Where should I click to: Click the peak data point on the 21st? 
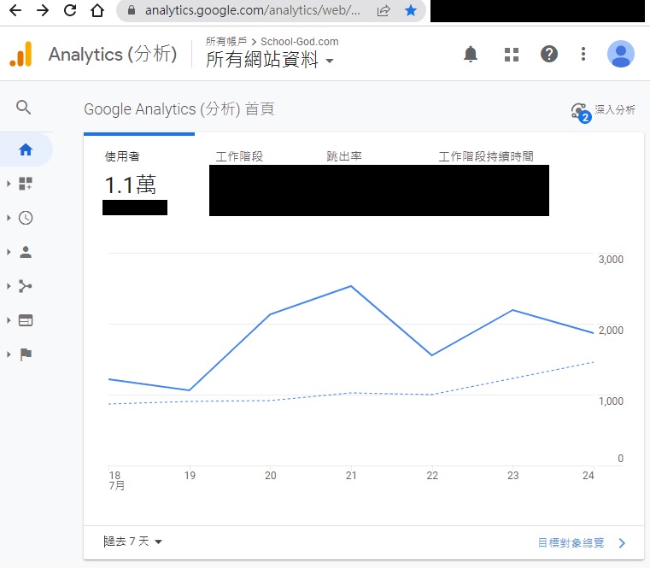351,286
